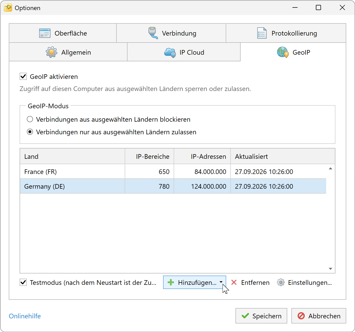
Task: Click the Allgemein gear icon
Action: click(x=52, y=52)
